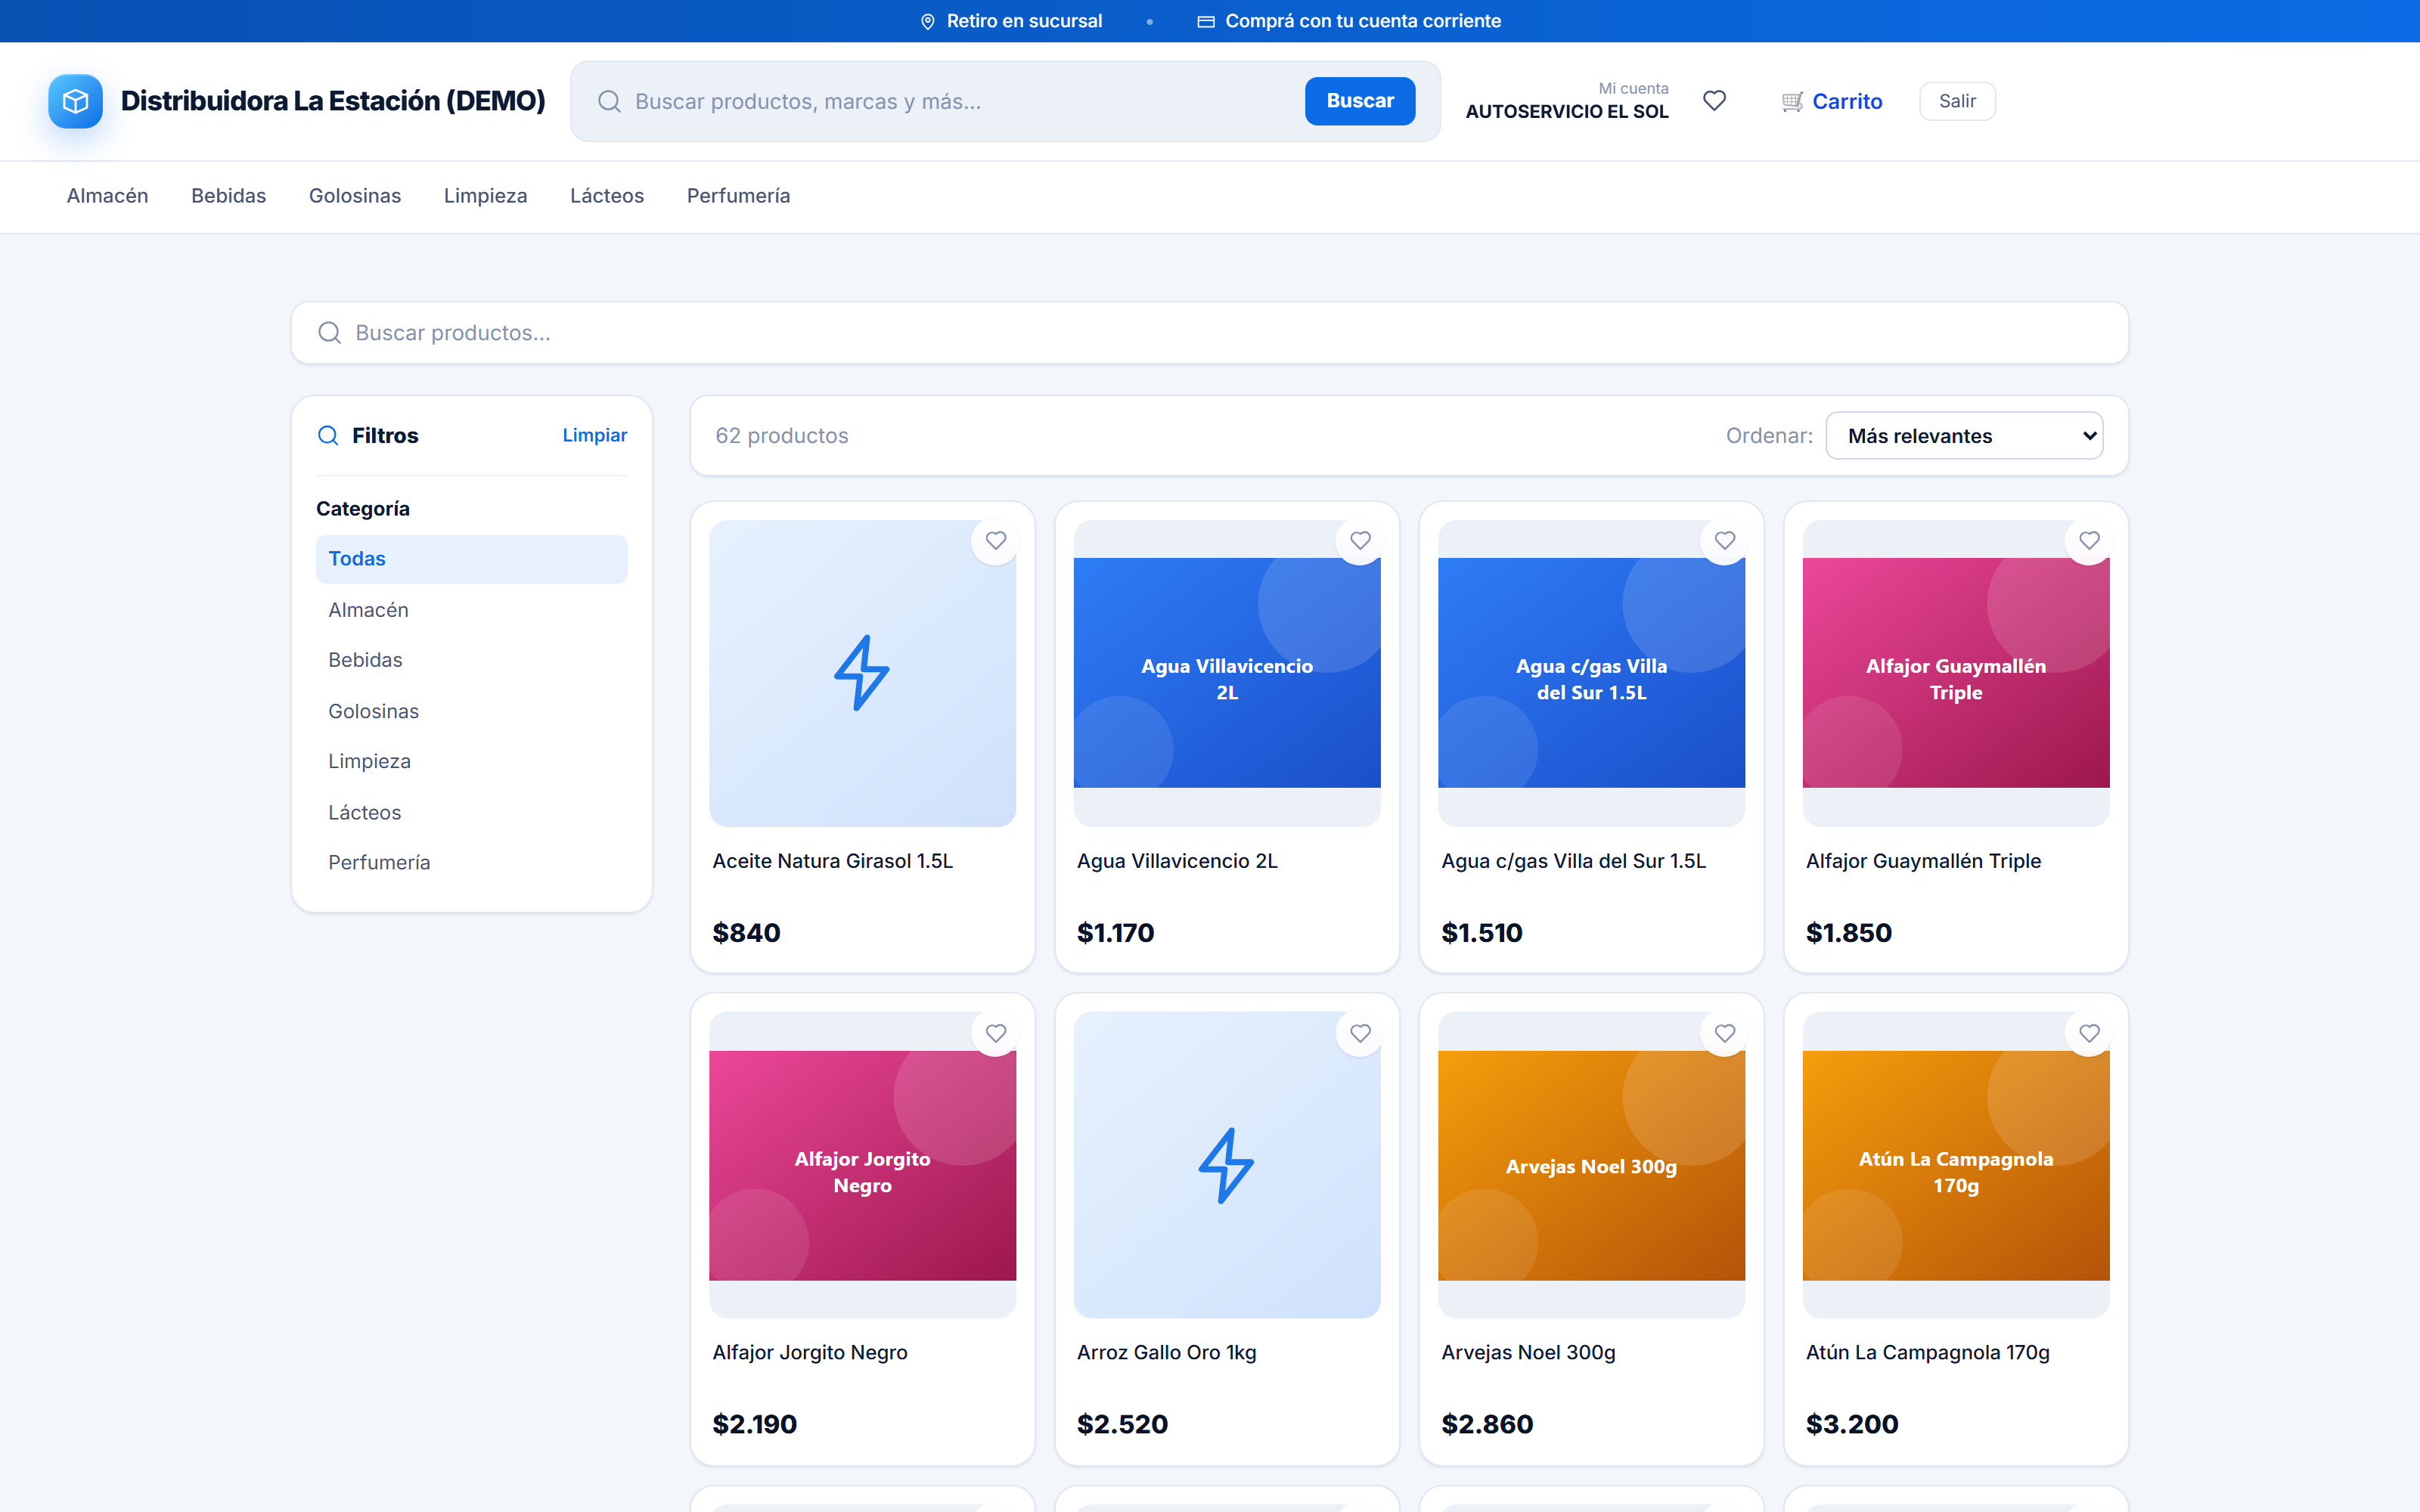Screen dimensions: 2420x1512
Task: Click the magnifier icon in Buscar productos field
Action: pyautogui.click(x=329, y=333)
